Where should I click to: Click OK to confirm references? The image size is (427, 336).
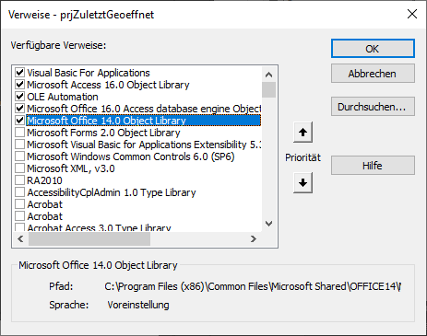pyautogui.click(x=373, y=49)
